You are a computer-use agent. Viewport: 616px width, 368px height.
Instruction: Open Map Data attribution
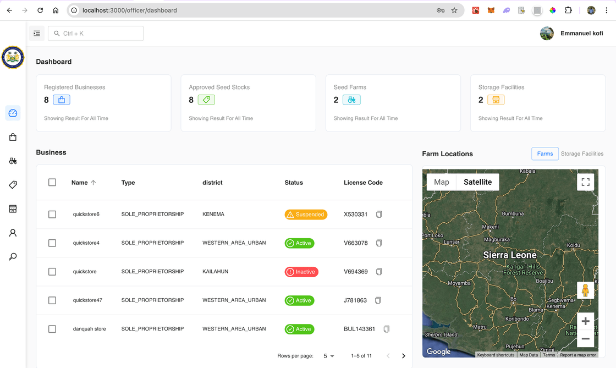point(529,355)
